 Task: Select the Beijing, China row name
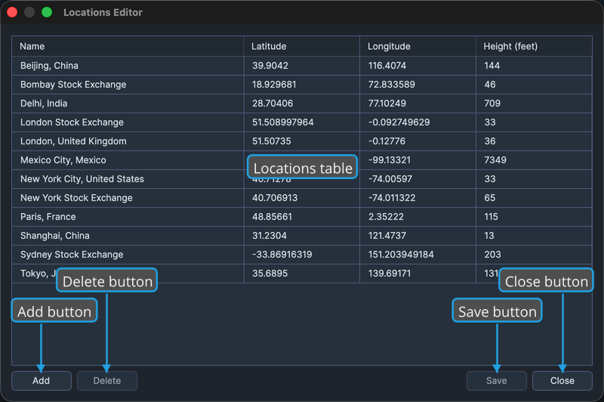(128, 66)
